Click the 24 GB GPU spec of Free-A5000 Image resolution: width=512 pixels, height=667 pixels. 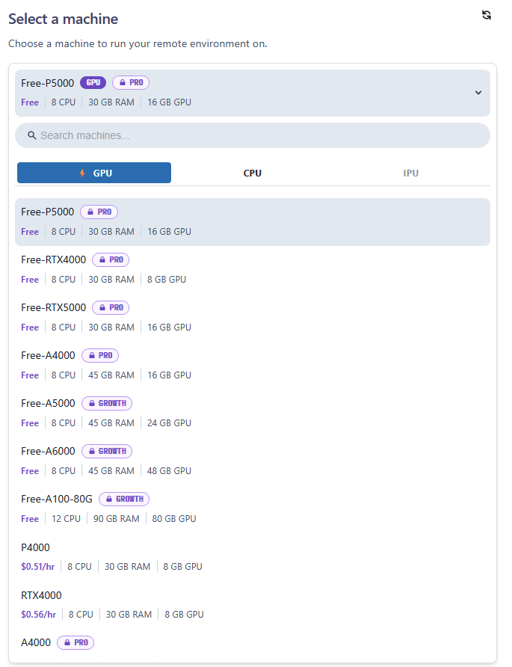(x=169, y=423)
